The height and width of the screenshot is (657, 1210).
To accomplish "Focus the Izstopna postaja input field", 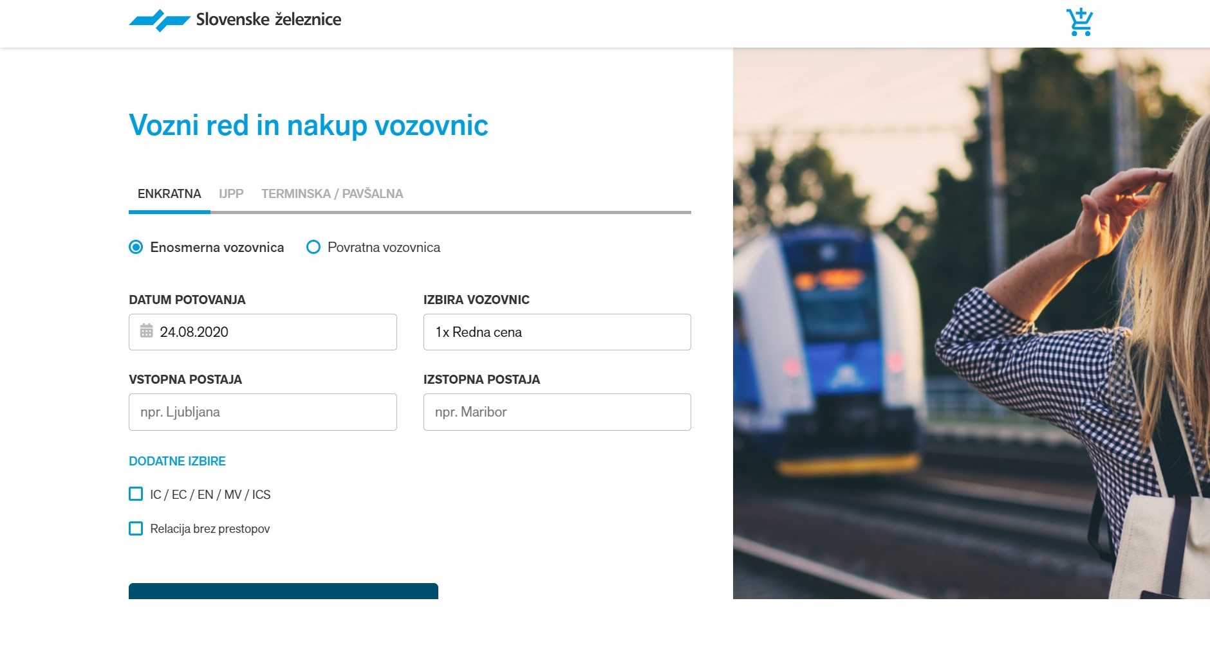I will [x=557, y=412].
